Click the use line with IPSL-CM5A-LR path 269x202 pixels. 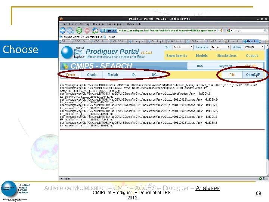135,89
